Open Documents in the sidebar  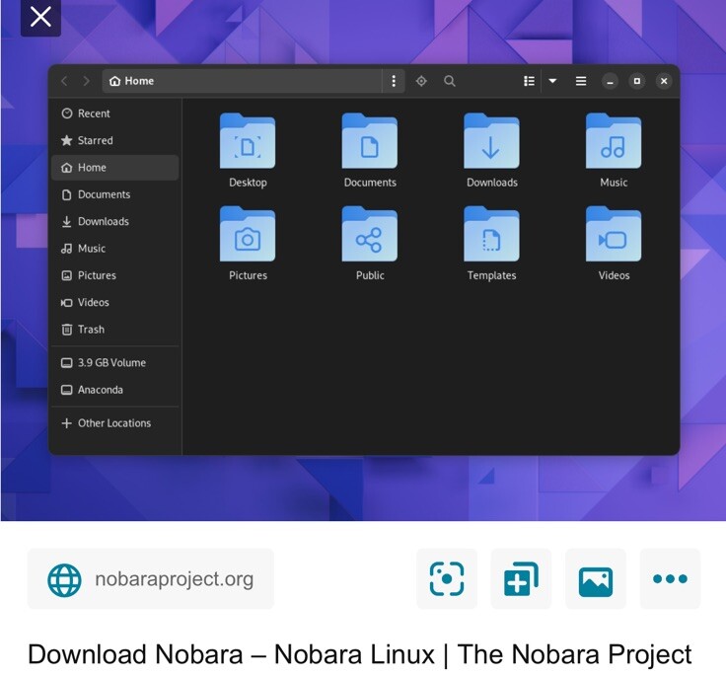pyautogui.click(x=114, y=194)
